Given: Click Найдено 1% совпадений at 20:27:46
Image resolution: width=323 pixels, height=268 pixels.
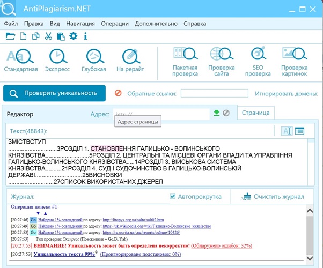Looking at the screenshot, I should click(60, 220).
